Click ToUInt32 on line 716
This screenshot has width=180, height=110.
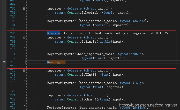click(x=89, y=75)
